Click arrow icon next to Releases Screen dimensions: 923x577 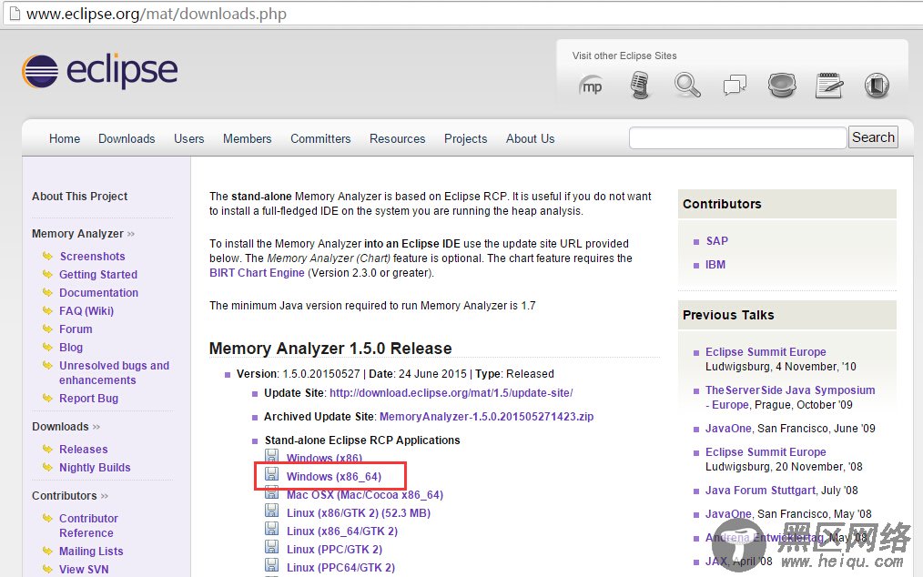click(47, 449)
